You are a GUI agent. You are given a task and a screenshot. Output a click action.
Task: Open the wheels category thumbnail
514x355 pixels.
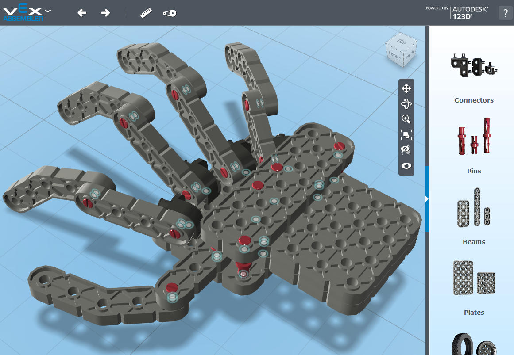point(474,344)
